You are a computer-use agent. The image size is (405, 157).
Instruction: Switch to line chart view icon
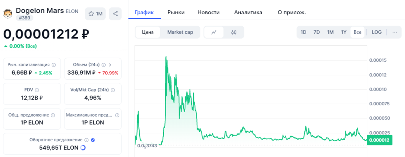click(x=214, y=32)
